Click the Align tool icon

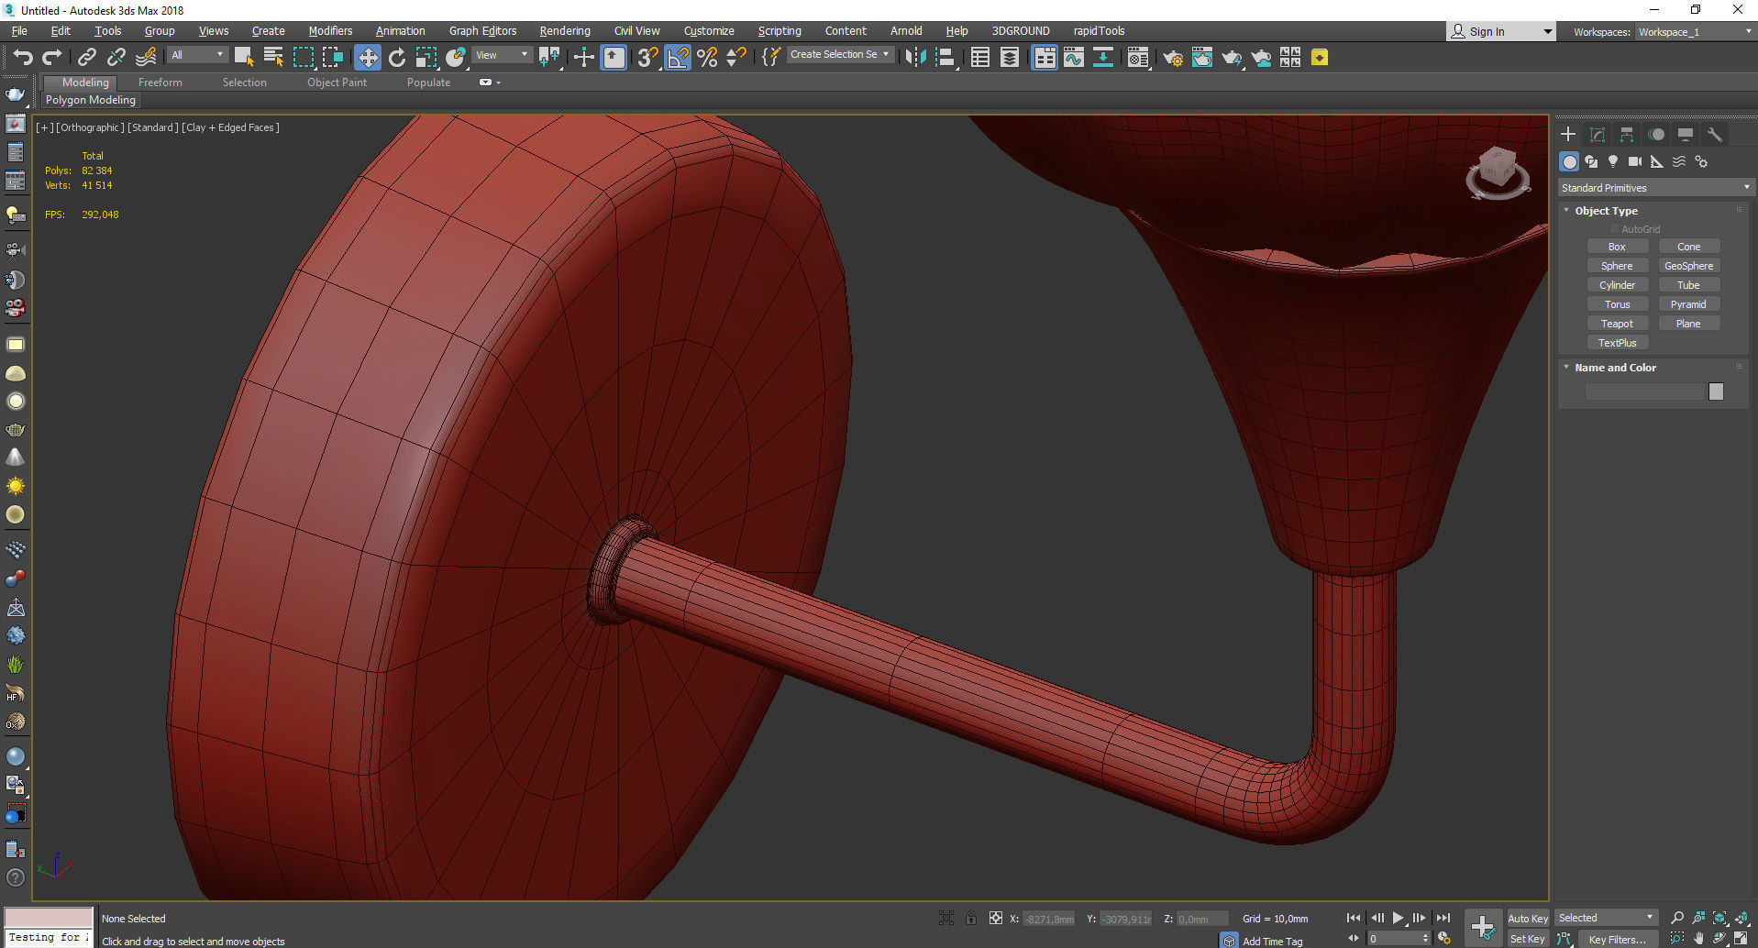click(x=945, y=58)
